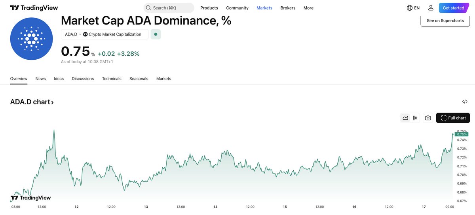Screen dimensions: 475x215
Task: Switch to the Markets tab
Action: (x=163, y=79)
